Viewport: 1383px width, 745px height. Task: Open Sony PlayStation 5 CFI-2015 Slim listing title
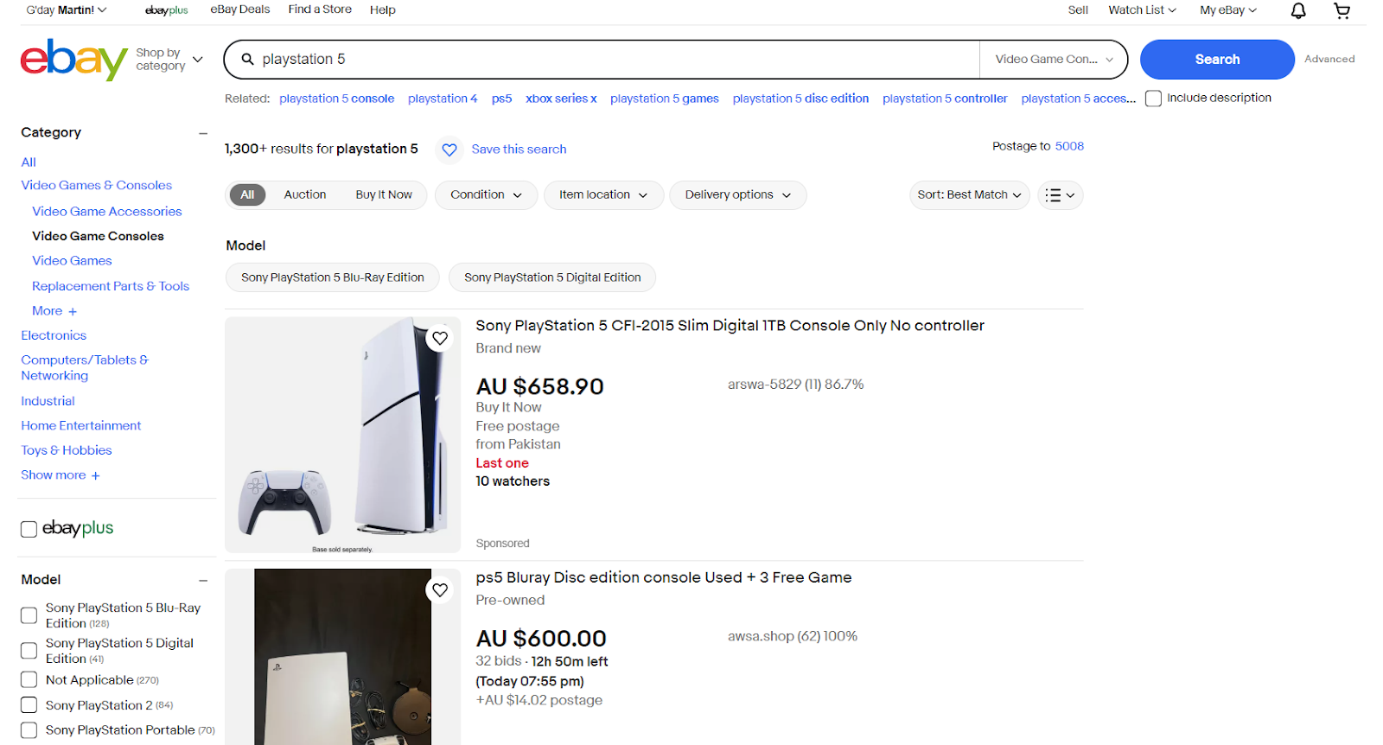click(x=730, y=326)
